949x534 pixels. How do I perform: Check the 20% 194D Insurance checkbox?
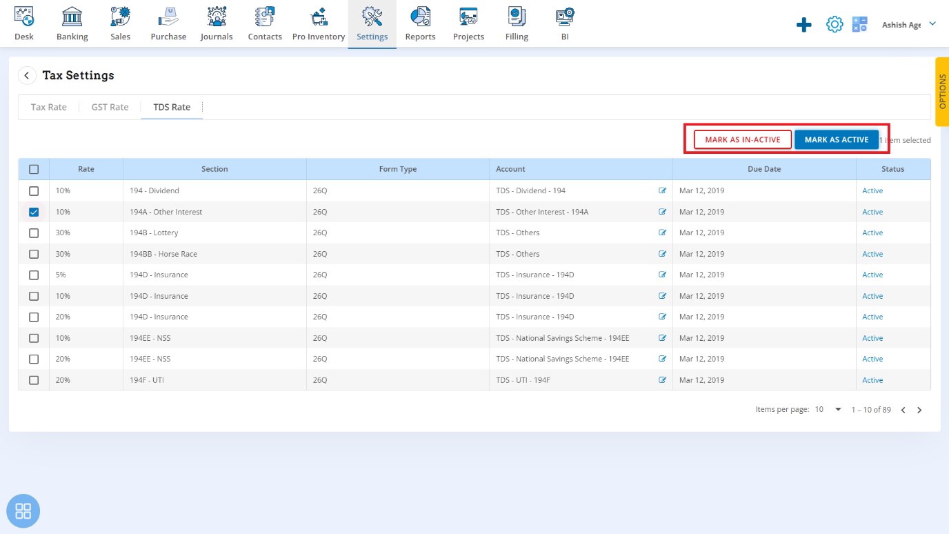[34, 317]
